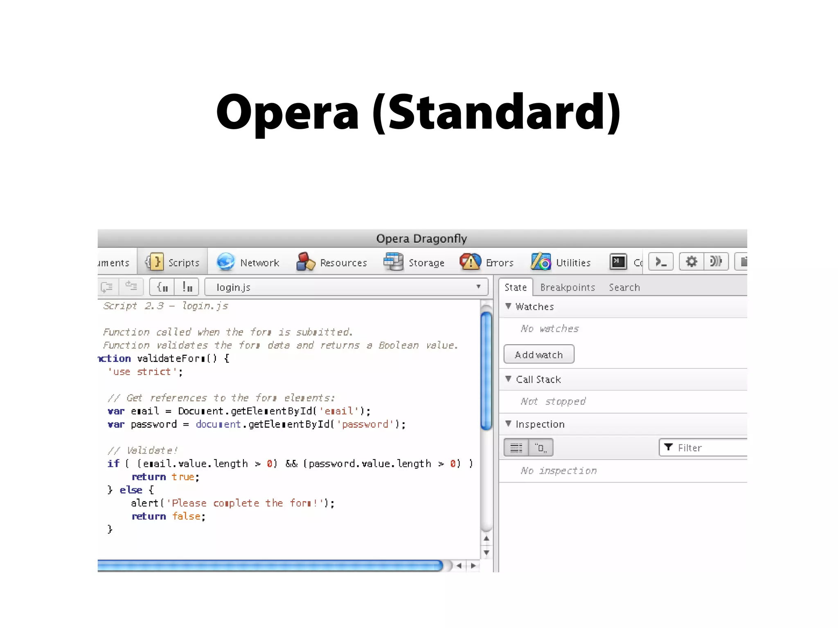
Task: Click the '} else {' code line
Action: click(131, 490)
